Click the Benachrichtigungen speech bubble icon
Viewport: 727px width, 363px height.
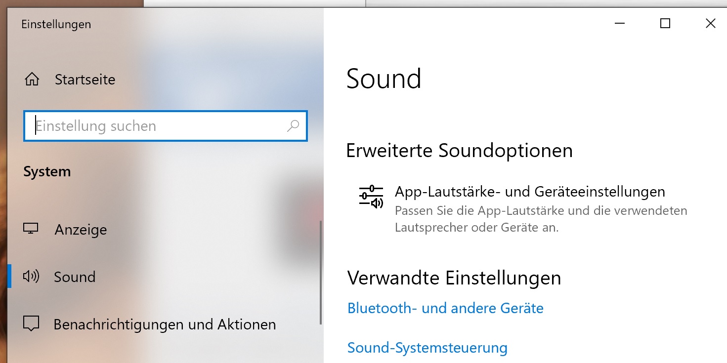pos(32,324)
